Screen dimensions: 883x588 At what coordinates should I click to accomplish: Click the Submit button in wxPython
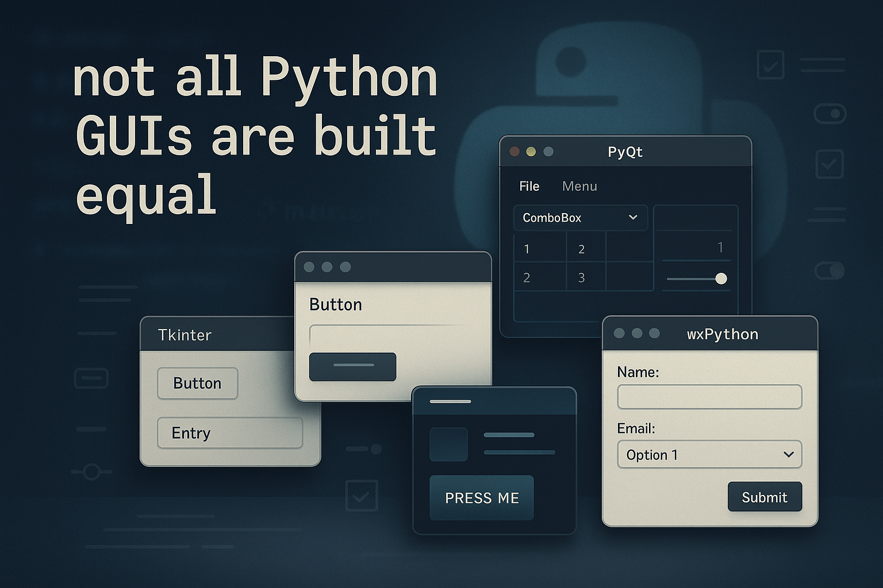point(765,497)
